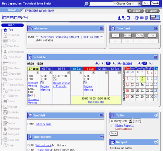163x151 pixels.
Task: Open Time Card from sidebar clock icon
Action: [5, 57]
